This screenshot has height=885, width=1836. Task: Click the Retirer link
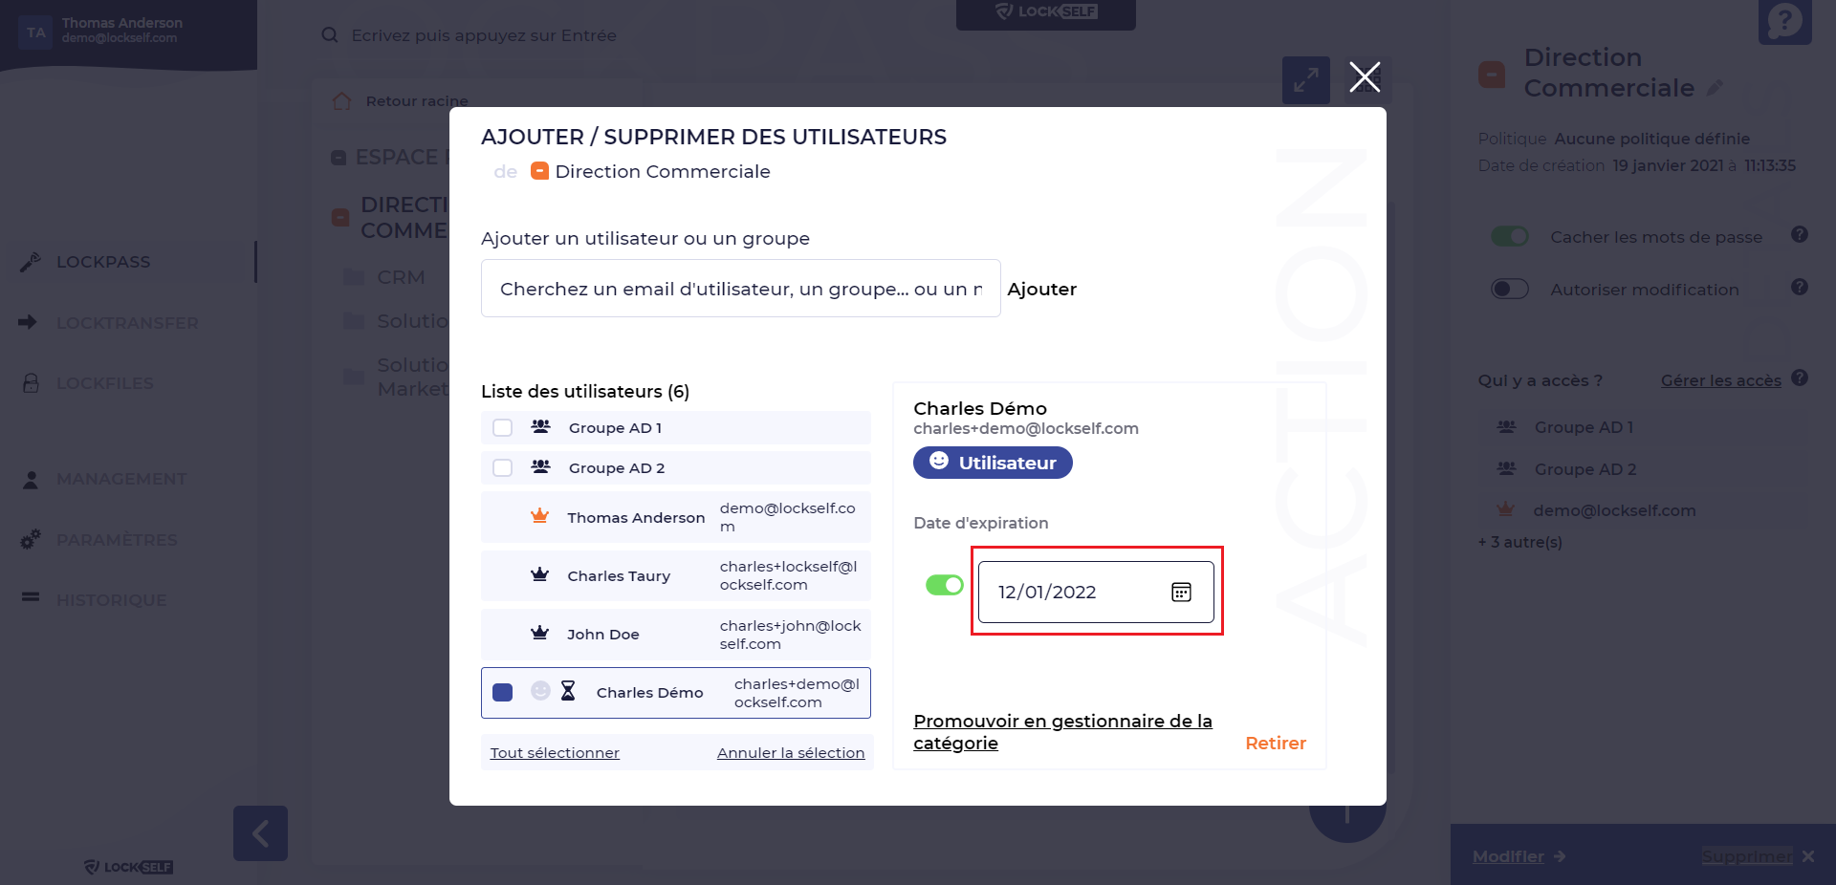tap(1276, 744)
